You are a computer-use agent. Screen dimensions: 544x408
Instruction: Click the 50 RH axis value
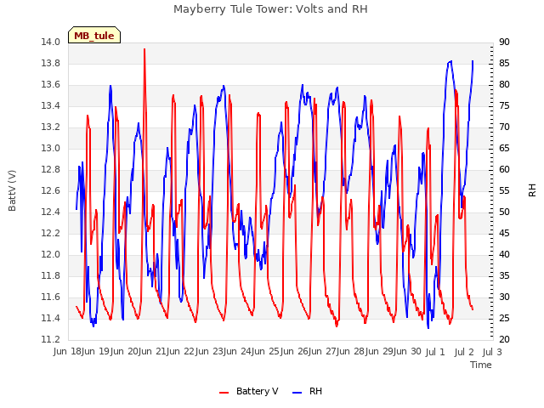504,212
